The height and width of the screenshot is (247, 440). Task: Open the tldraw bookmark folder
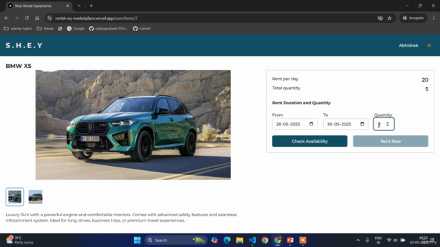coord(45,29)
